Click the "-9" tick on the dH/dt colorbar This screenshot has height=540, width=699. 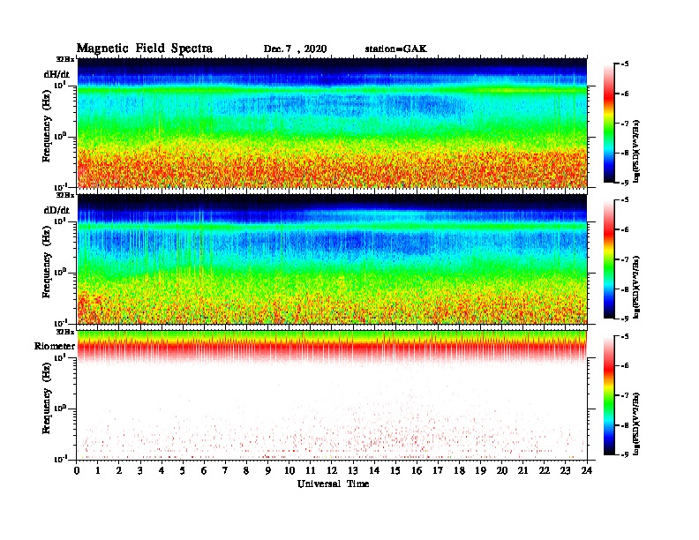click(625, 183)
